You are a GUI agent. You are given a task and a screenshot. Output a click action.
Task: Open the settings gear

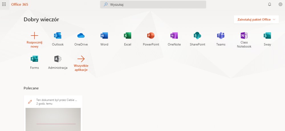pos(280,4)
